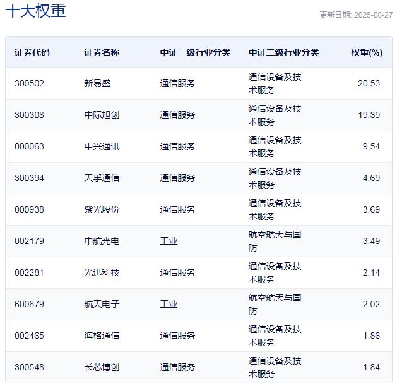Click the 十大权重 heading
This screenshot has width=397, height=386.
35,11
